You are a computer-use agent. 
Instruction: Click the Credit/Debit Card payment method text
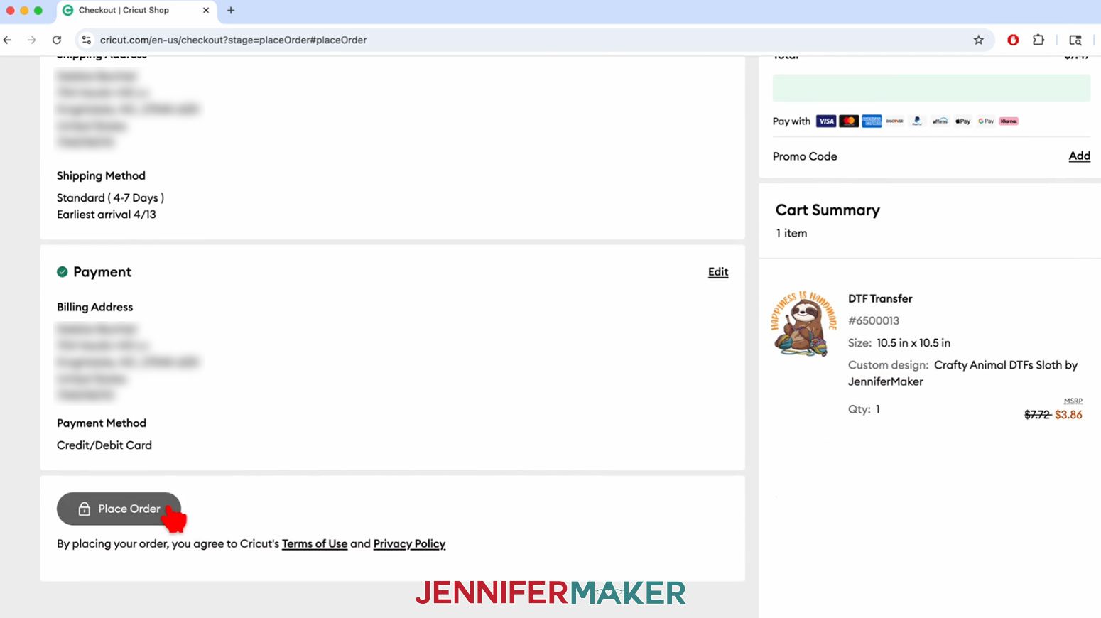click(104, 445)
